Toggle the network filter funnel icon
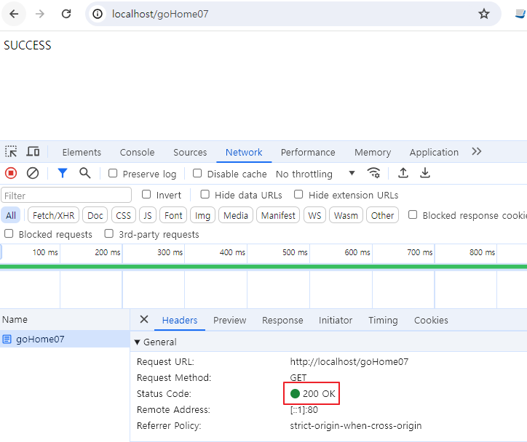This screenshot has width=527, height=442. point(63,173)
